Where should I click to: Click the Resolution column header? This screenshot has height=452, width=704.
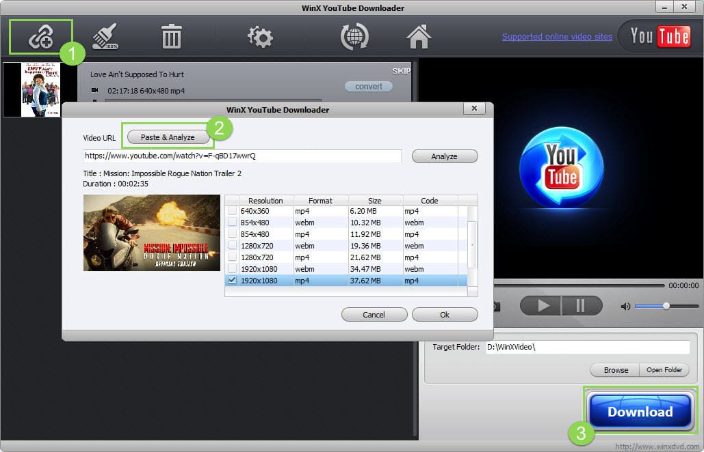click(x=265, y=200)
